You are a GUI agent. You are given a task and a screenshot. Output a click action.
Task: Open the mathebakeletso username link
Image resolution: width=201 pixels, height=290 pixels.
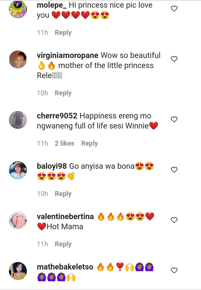click(x=65, y=267)
